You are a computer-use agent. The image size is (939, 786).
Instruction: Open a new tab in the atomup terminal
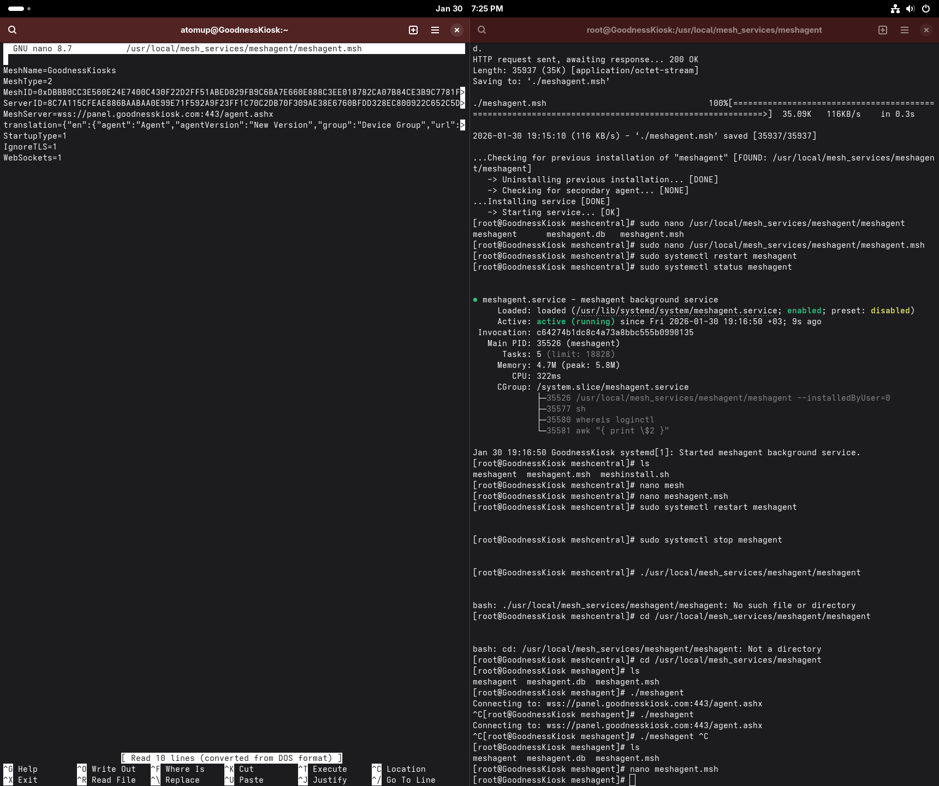point(413,30)
